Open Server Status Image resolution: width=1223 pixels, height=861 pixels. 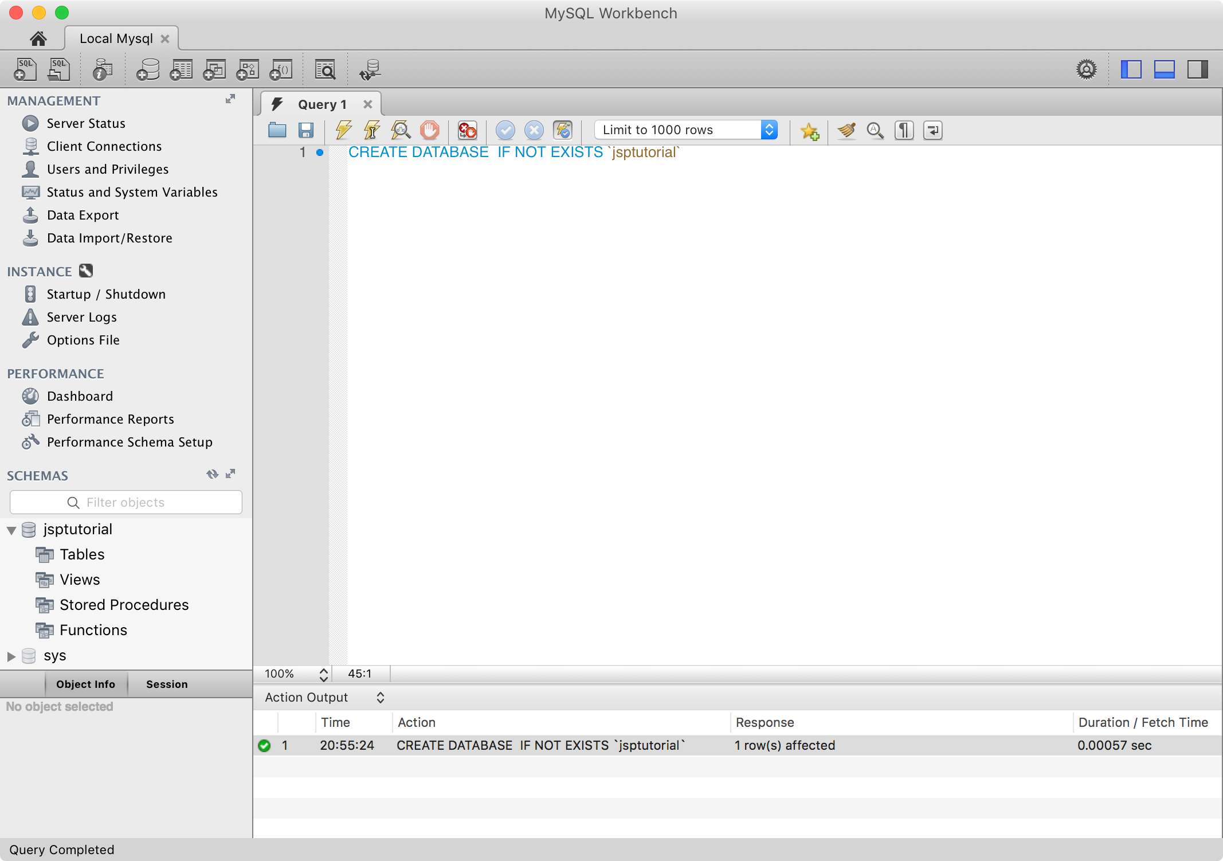86,123
